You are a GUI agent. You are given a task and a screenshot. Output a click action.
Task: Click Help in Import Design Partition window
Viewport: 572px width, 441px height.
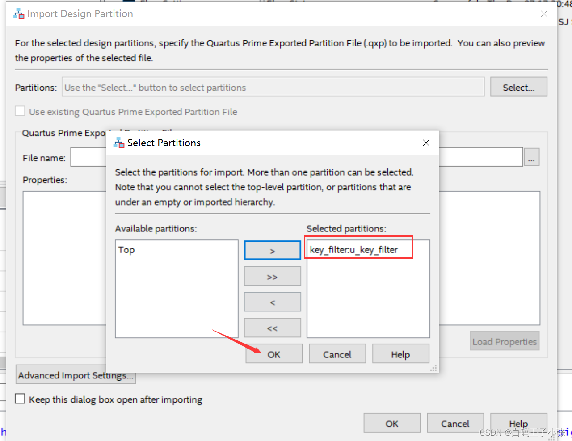[x=519, y=423]
